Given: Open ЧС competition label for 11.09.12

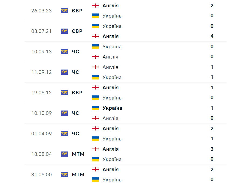Looking at the screenshot, I should 76,72.
